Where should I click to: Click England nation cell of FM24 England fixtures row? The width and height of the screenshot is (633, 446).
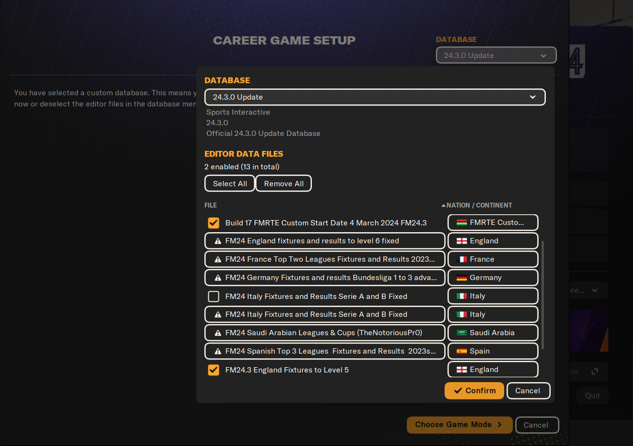(x=493, y=241)
